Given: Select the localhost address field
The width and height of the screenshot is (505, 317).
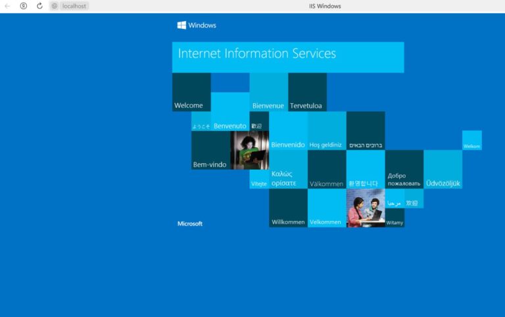Looking at the screenshot, I should pyautogui.click(x=74, y=6).
